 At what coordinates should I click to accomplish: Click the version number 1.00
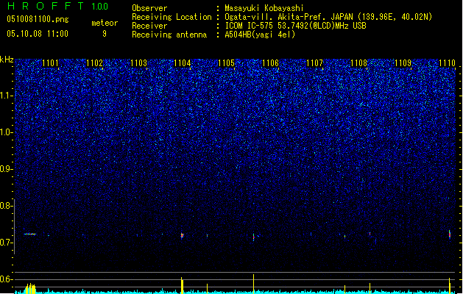[99, 7]
